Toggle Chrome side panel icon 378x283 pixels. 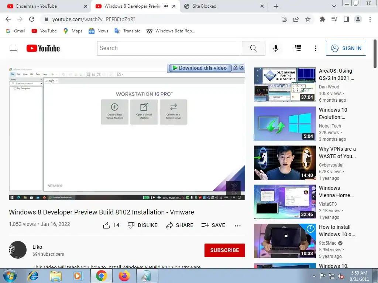tap(346, 19)
